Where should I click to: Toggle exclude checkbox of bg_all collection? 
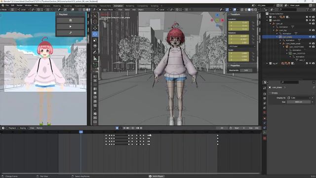pyautogui.click(x=307, y=63)
